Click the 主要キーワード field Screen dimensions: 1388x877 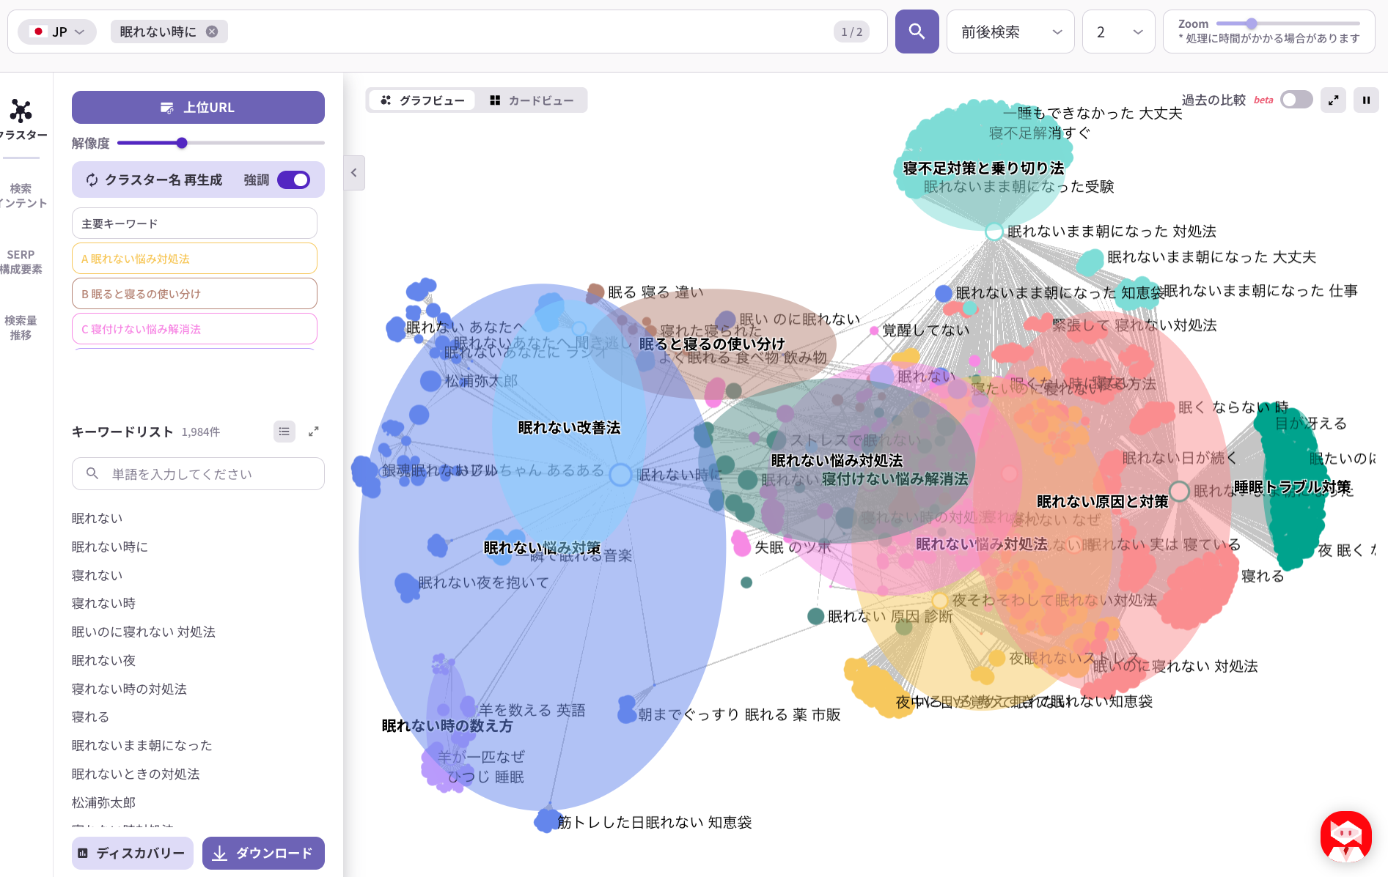(x=194, y=223)
